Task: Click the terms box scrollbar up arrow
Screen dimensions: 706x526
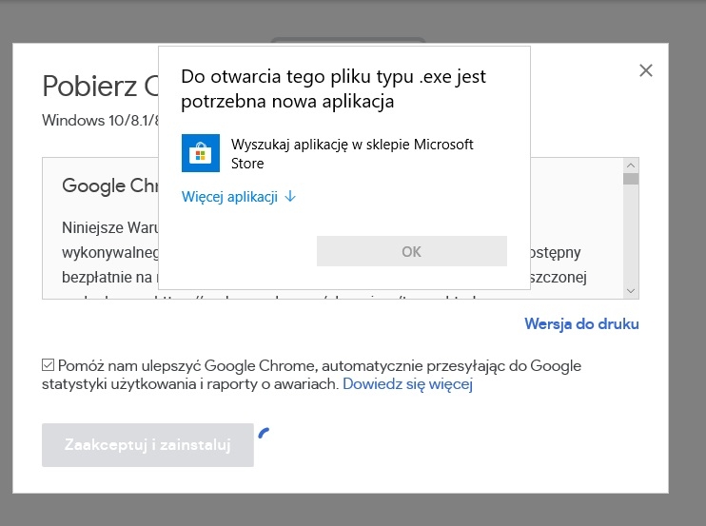Action: pyautogui.click(x=631, y=166)
